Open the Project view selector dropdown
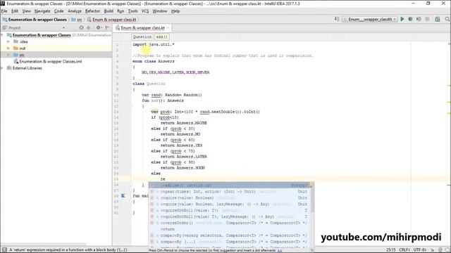The width and height of the screenshot is (451, 253). coord(63,28)
